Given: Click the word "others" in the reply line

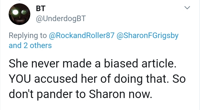Looking at the screenshot, I should click(x=41, y=46).
